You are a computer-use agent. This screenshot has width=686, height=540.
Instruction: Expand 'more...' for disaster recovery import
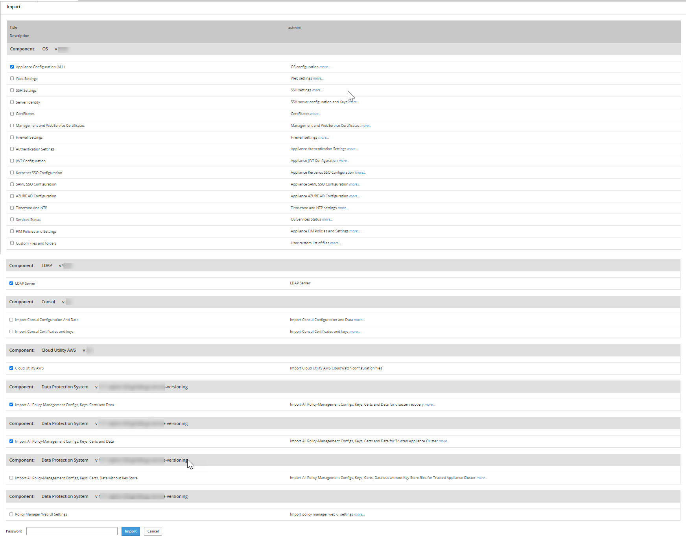[x=430, y=405]
